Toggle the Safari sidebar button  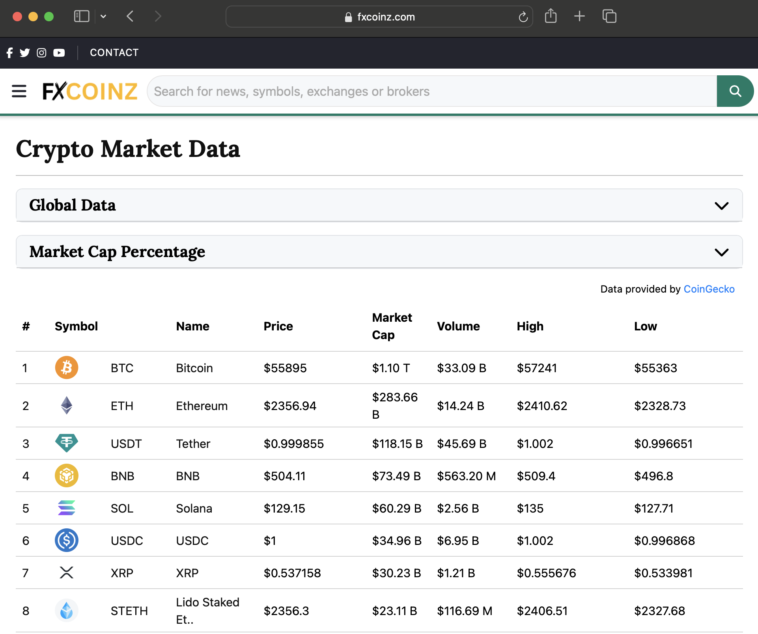(82, 16)
